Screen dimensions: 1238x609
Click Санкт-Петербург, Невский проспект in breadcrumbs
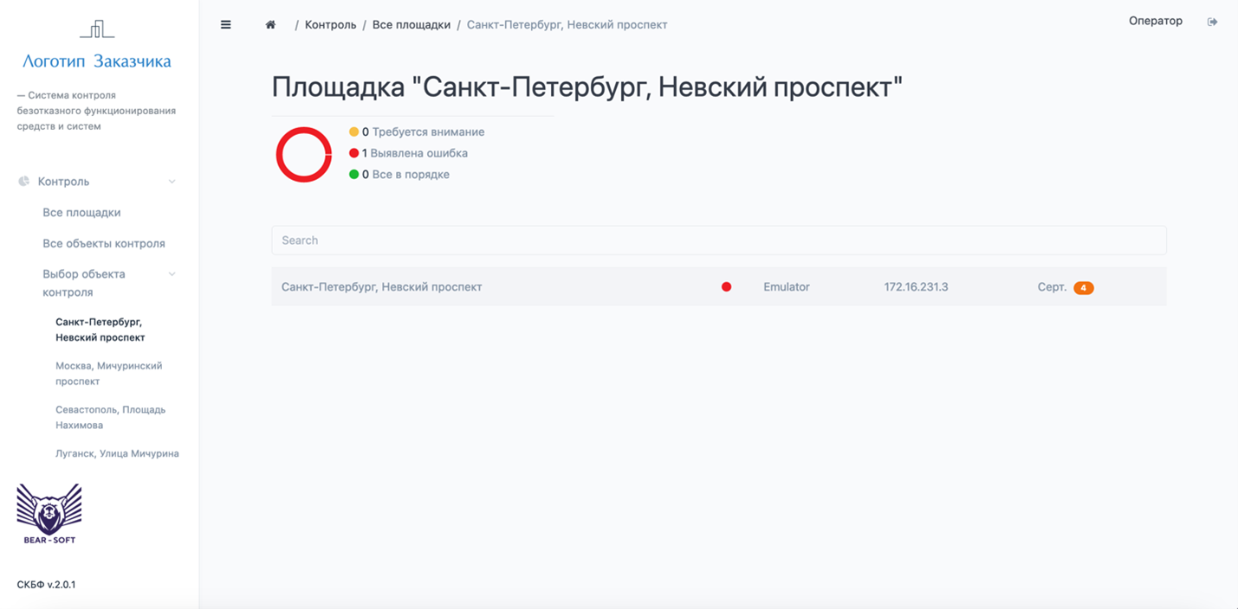567,24
